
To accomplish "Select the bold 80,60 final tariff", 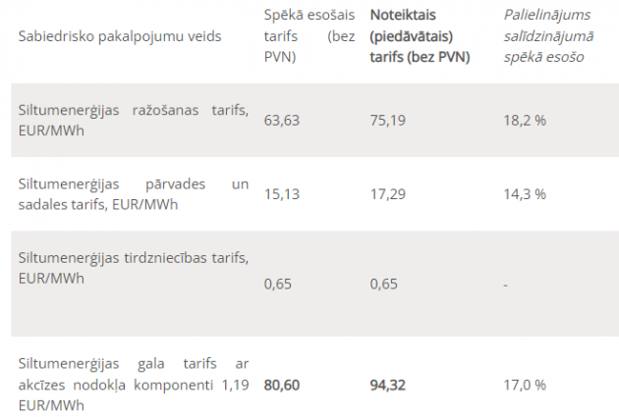I will (283, 385).
